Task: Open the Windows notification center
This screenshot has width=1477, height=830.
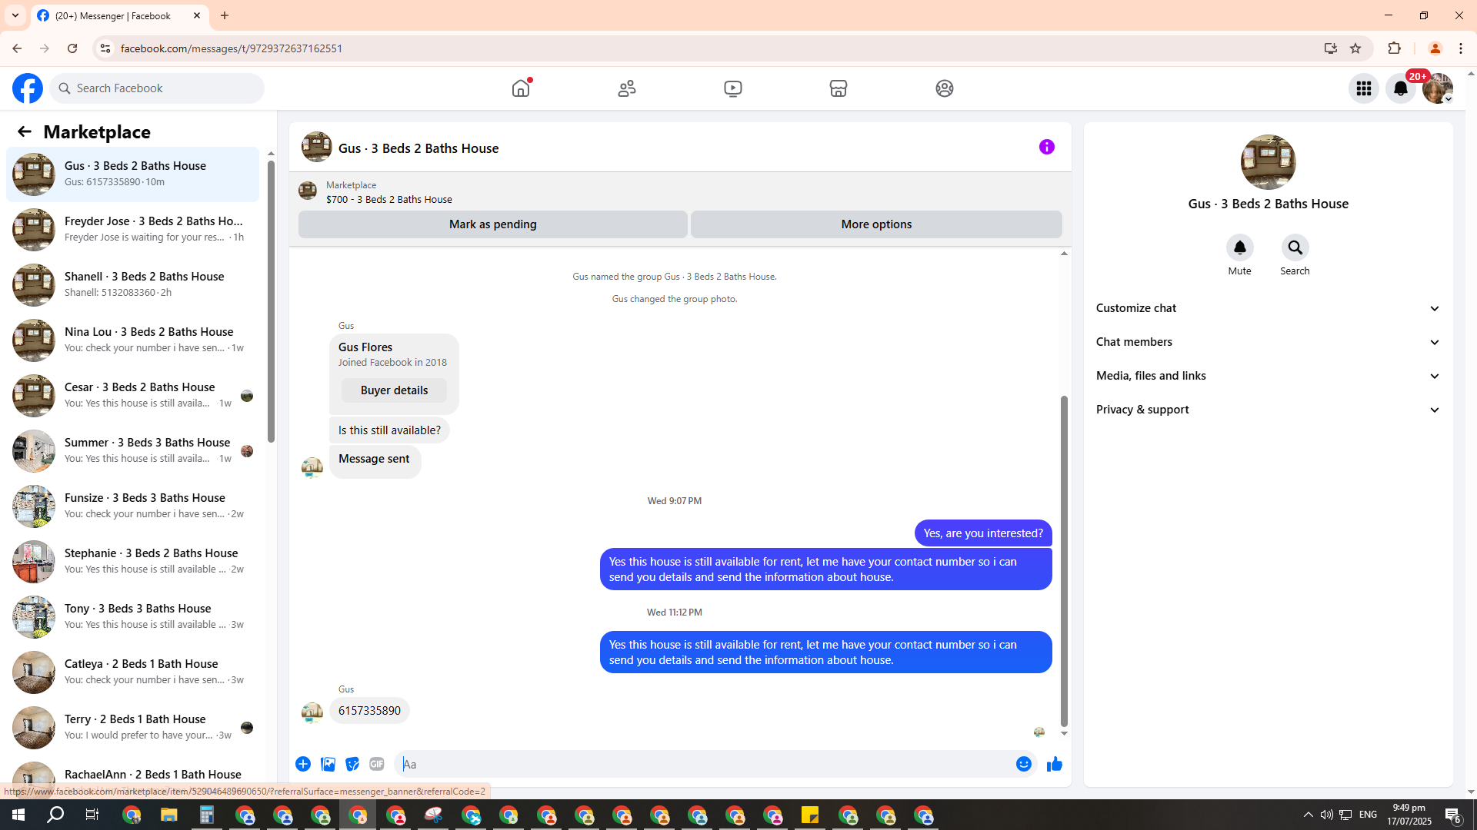Action: pos(1453,815)
